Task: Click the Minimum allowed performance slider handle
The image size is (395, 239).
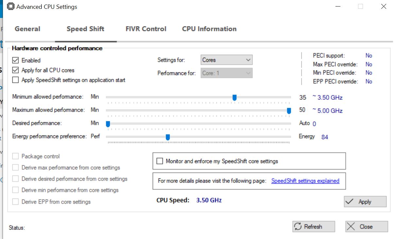Action: click(234, 97)
